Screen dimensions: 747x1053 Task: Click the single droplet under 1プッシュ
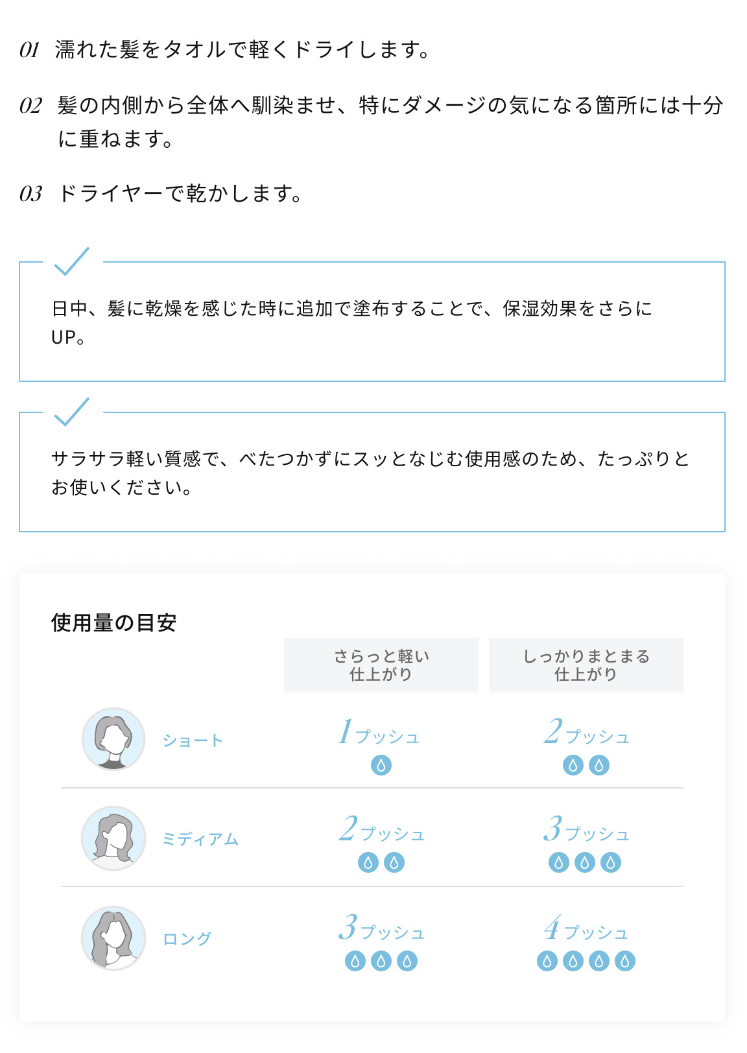pyautogui.click(x=381, y=765)
